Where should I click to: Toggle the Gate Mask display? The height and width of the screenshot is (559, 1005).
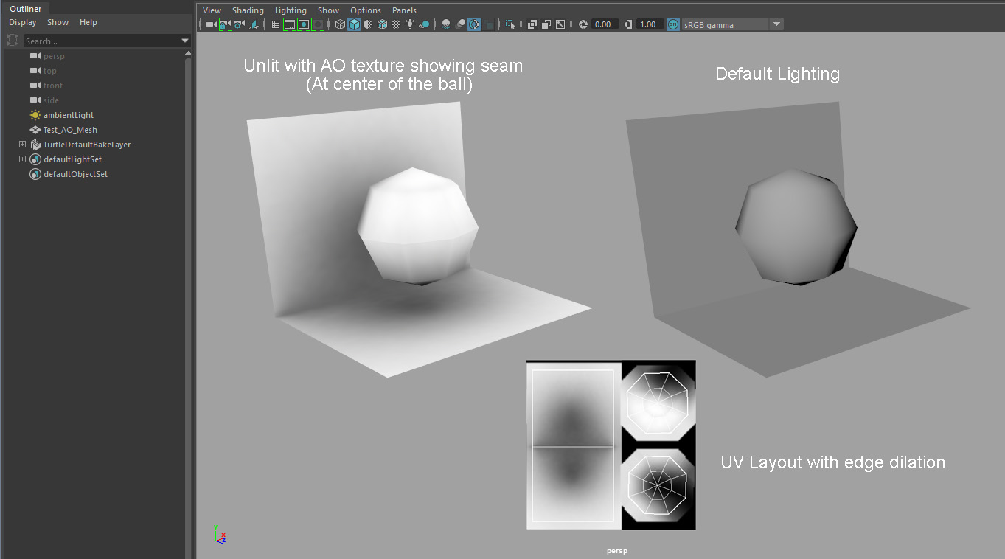coord(318,24)
